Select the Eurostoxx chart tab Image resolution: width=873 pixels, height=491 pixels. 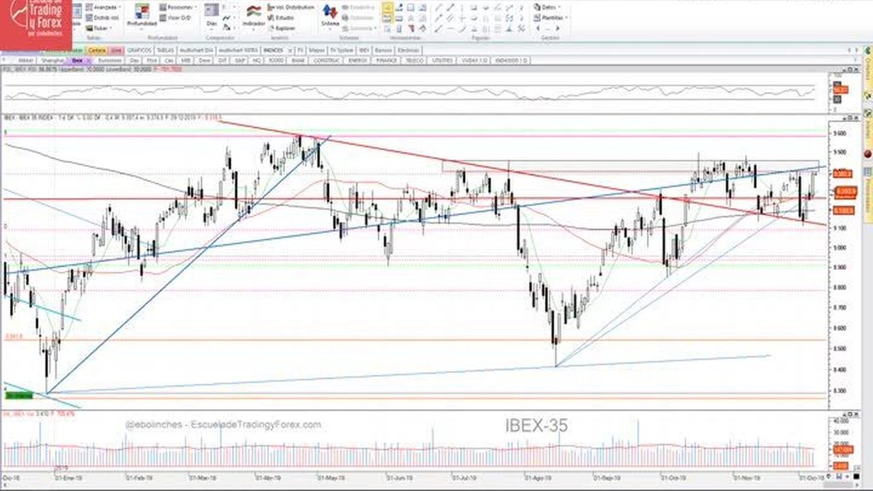109,60
